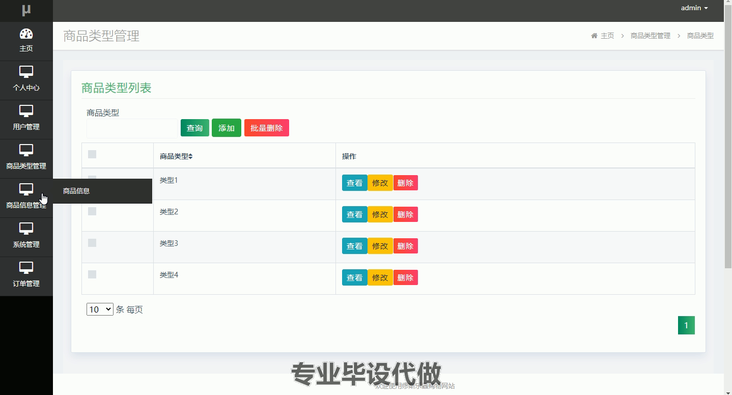
Task: View details of 类型1 with 查看
Action: [355, 183]
